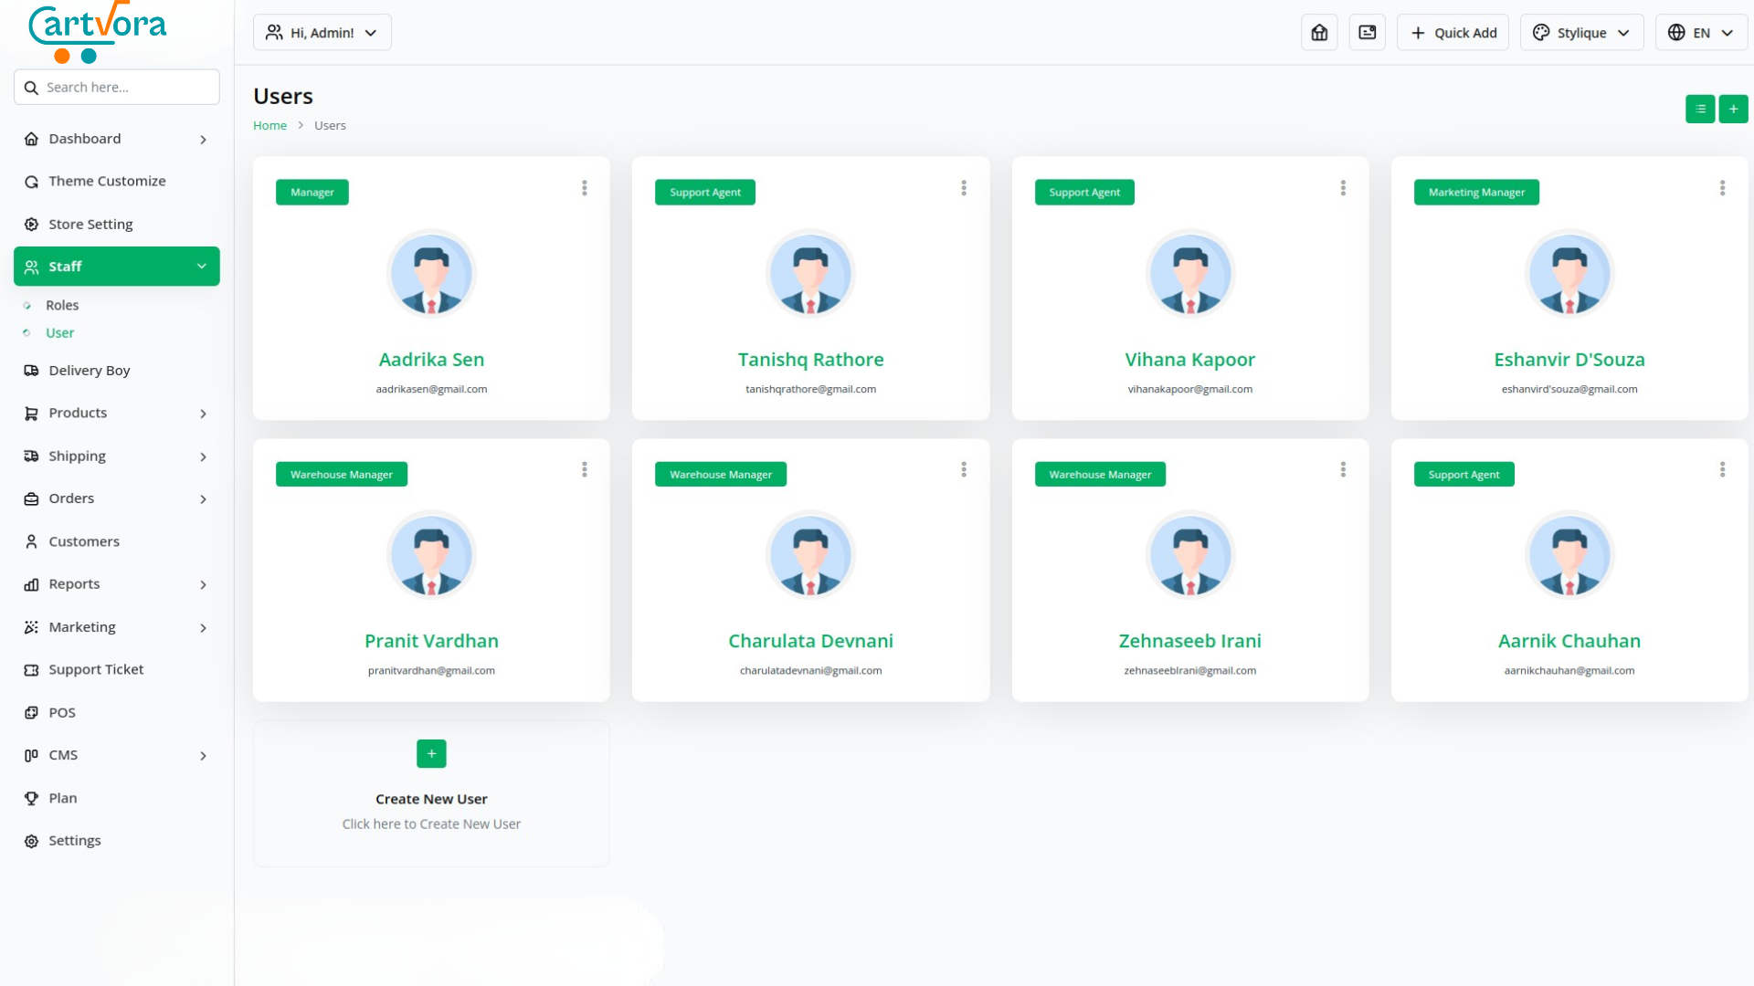
Task: Open Roles under Staff menu
Action: (x=62, y=305)
